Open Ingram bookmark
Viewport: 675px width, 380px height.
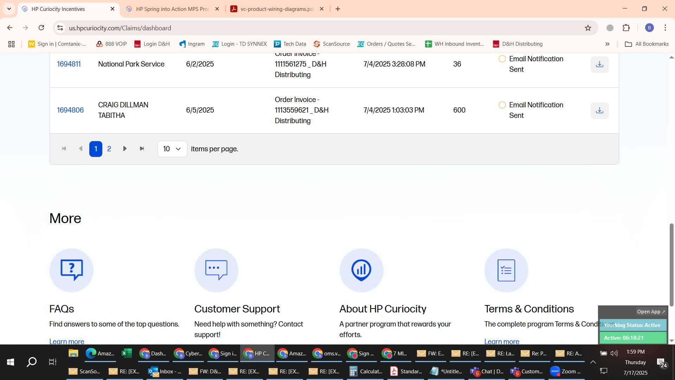point(192,44)
